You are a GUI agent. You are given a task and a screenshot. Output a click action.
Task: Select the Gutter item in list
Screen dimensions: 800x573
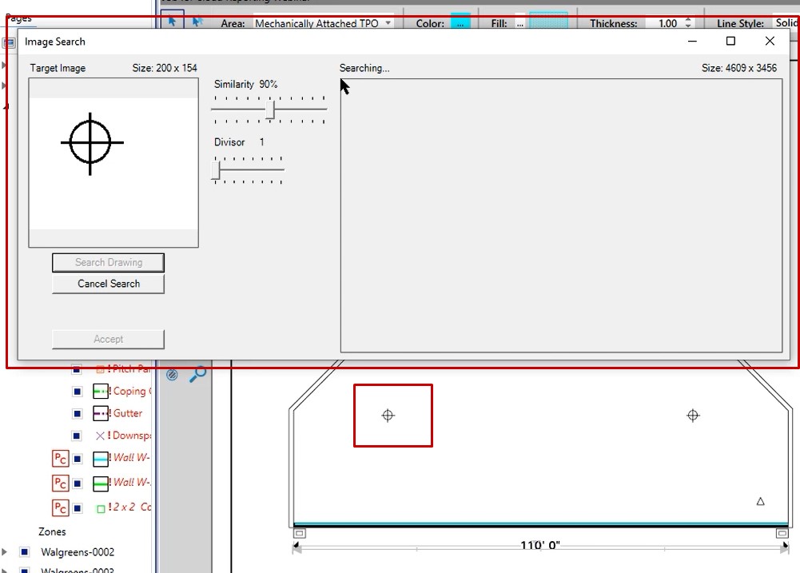coord(128,413)
